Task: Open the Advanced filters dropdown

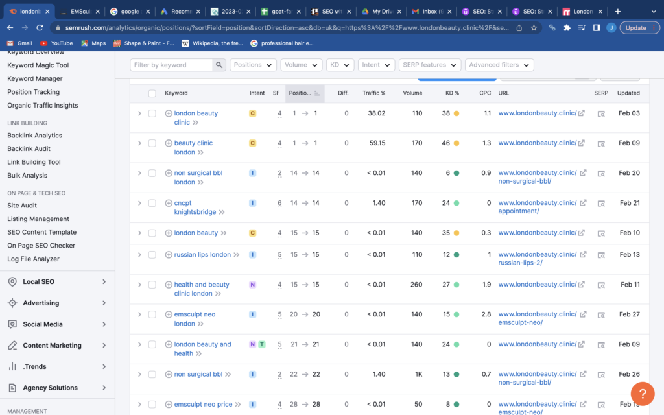Action: 499,65
